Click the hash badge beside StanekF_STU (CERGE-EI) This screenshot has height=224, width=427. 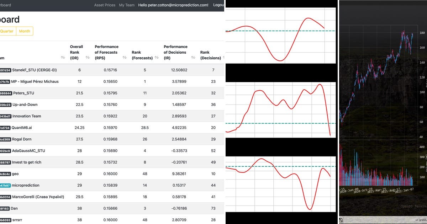(x=6, y=70)
